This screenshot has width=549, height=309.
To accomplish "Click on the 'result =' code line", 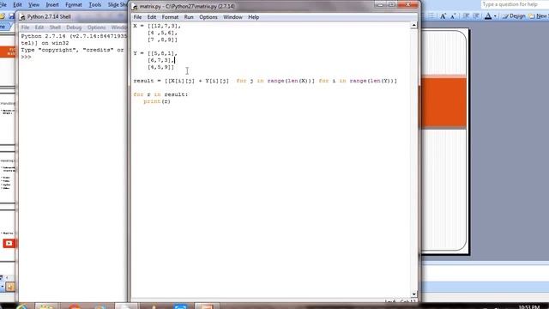I will point(265,81).
